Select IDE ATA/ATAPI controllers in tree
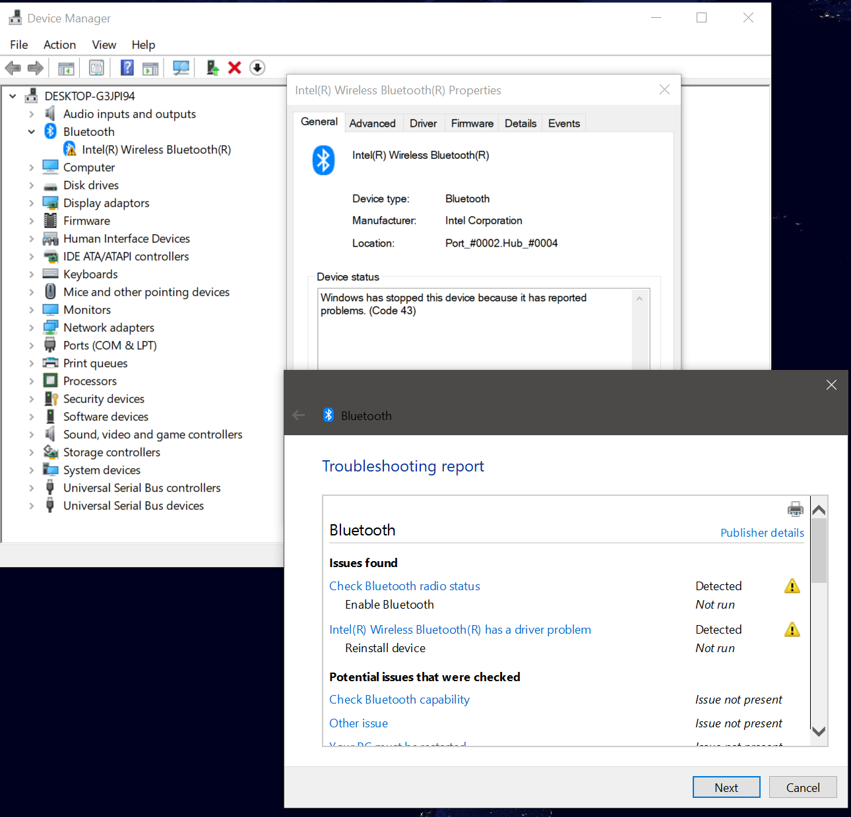The width and height of the screenshot is (851, 817). click(x=126, y=256)
